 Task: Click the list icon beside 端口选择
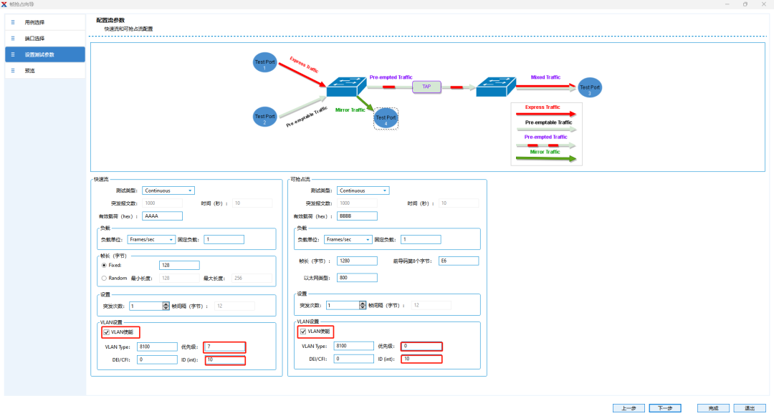tap(13, 39)
